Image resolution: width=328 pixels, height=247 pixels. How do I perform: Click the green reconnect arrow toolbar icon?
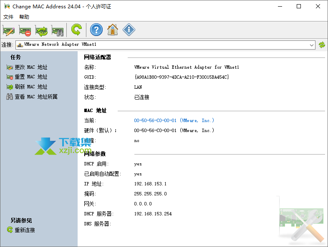76,30
